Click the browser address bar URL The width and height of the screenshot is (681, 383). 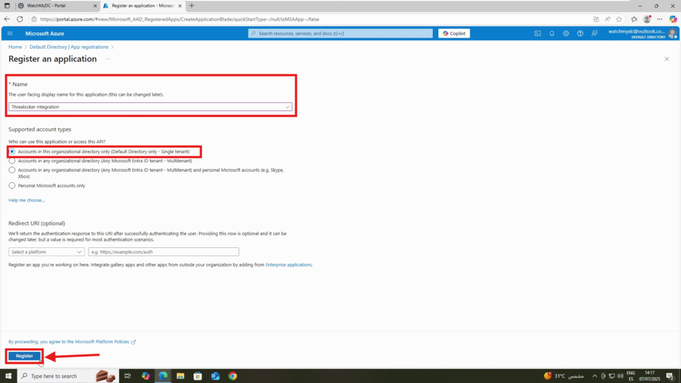tap(180, 19)
